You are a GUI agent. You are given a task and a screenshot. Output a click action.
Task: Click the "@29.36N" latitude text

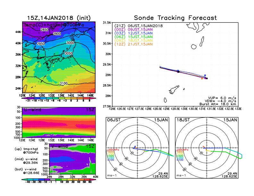tap(30, 163)
